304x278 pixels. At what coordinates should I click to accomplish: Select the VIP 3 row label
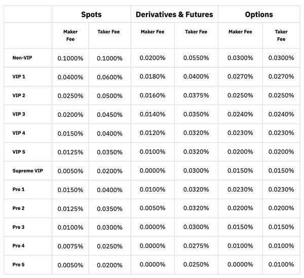click(x=19, y=114)
